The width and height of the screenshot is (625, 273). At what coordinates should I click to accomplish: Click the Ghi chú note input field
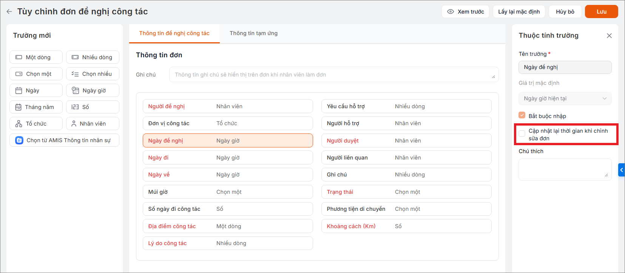pos(334,75)
